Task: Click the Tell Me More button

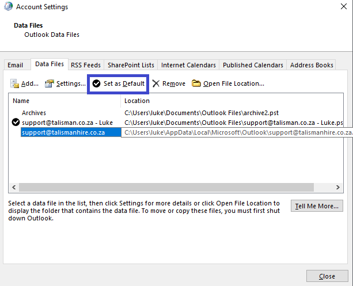Action: [317, 206]
